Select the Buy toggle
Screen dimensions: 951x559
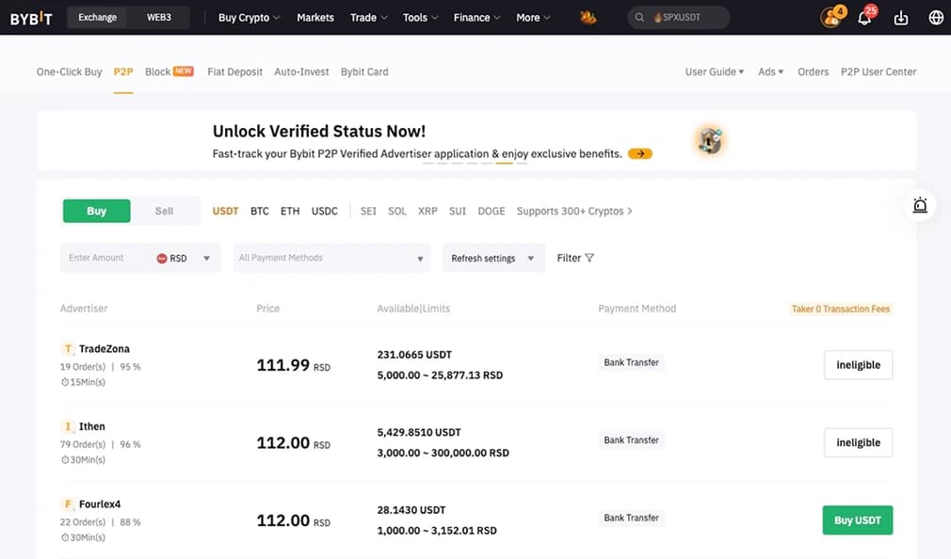point(96,211)
